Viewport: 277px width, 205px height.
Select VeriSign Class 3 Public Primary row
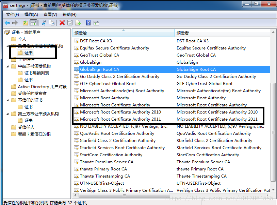172,190
